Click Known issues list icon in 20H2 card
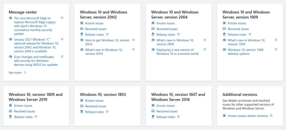286x130 pixels. pos(82,23)
